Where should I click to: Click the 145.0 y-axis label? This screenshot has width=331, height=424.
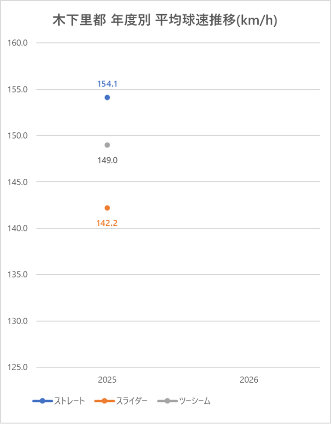tap(17, 182)
